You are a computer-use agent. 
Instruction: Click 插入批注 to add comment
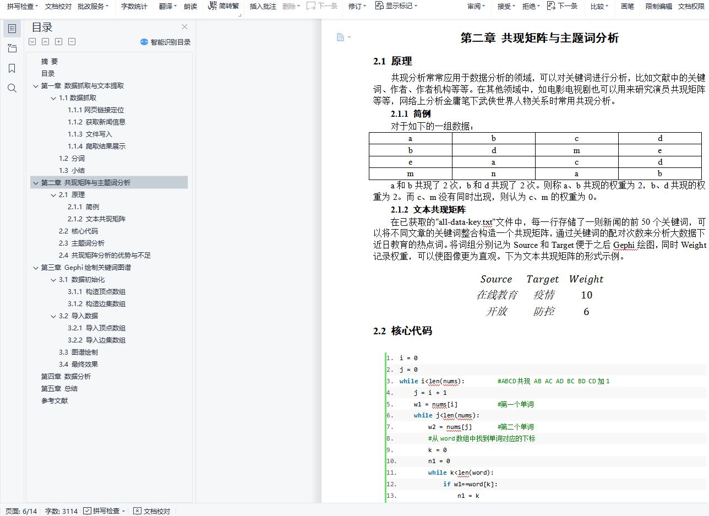263,7
